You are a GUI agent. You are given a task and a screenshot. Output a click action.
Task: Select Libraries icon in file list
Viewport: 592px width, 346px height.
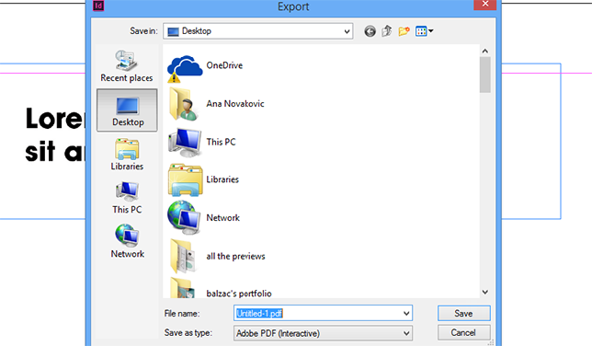[x=185, y=180]
